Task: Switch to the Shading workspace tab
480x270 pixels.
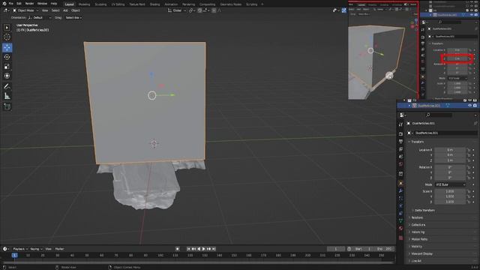Action: click(154, 4)
